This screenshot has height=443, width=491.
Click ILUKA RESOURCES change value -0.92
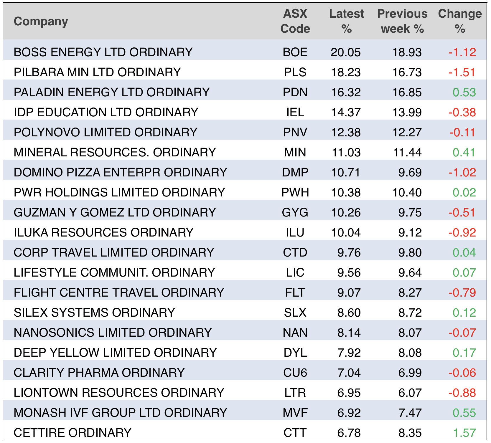click(x=462, y=233)
